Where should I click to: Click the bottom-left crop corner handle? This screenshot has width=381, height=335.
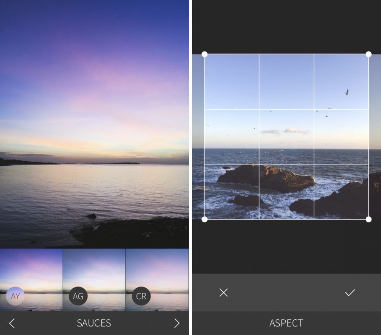click(x=205, y=219)
